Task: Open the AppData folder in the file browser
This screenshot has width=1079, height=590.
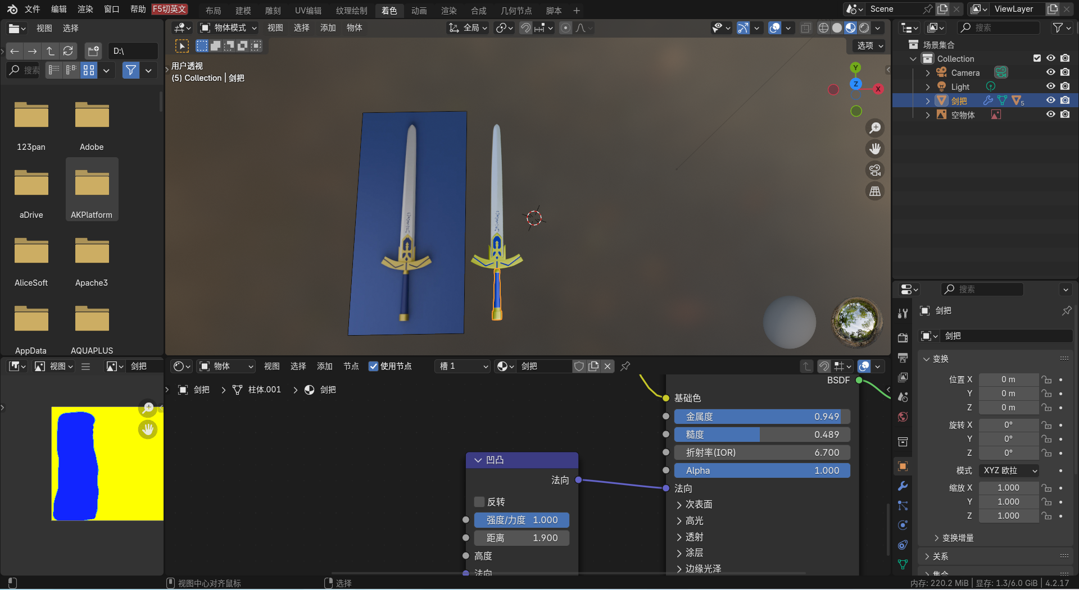Action: (x=31, y=319)
